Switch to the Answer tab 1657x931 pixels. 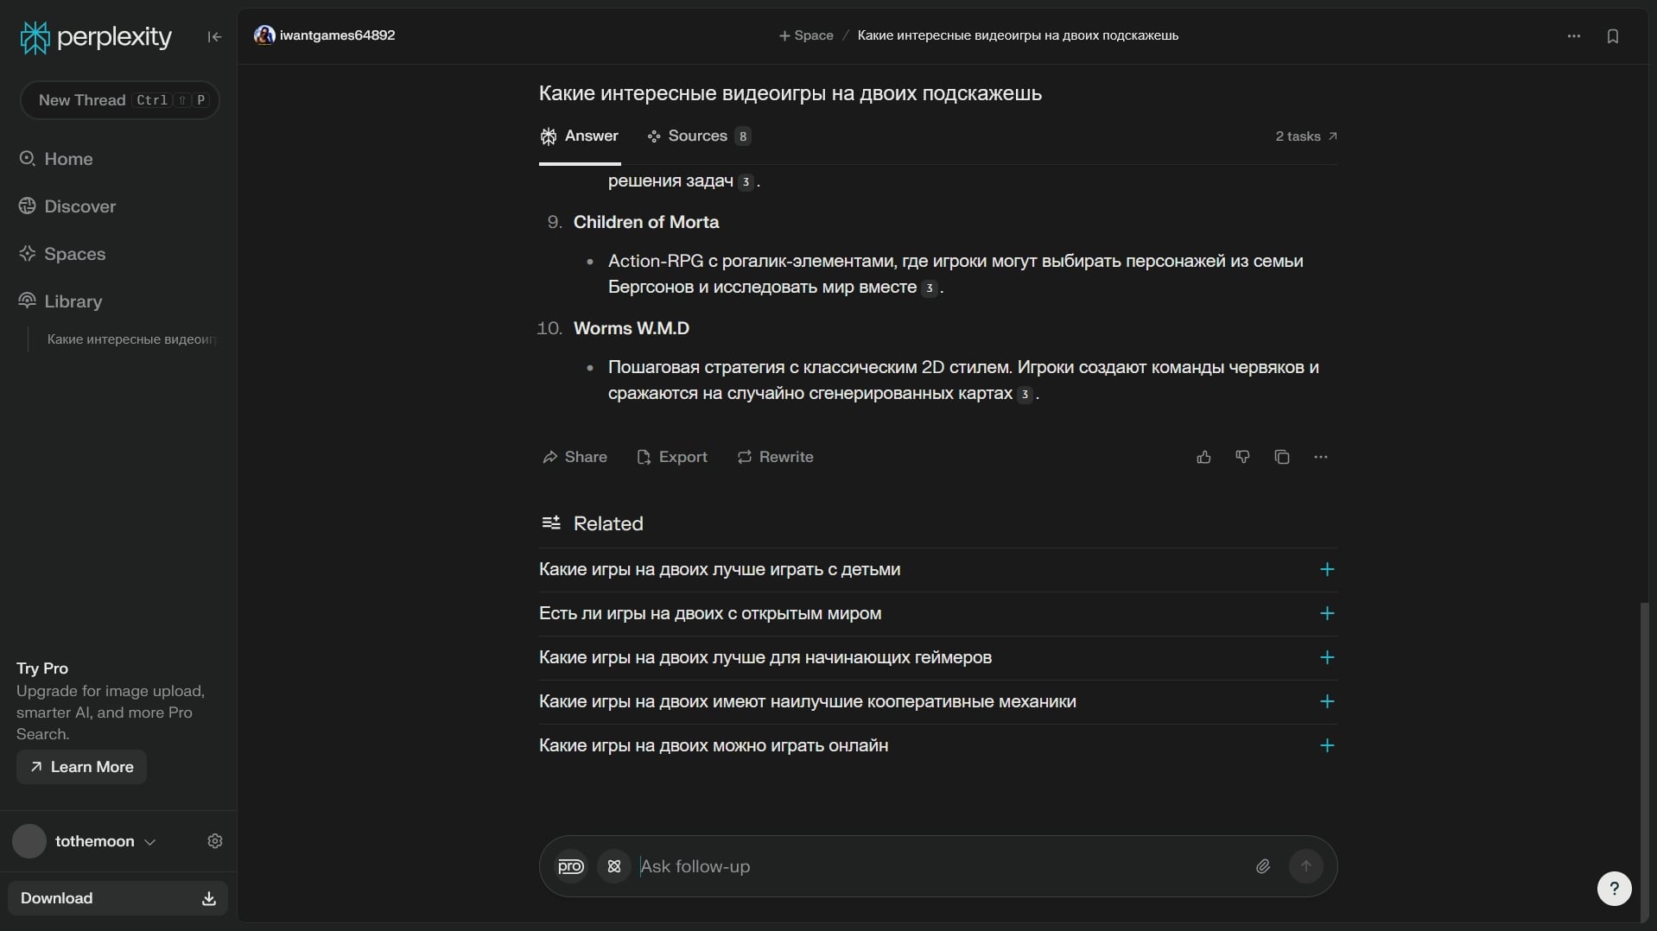pos(580,136)
